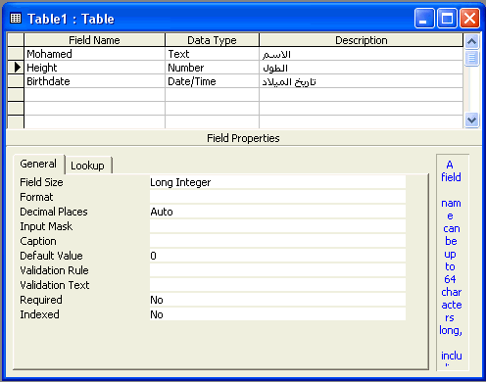The width and height of the screenshot is (486, 382).
Task: Minimize the Table1 window
Action: [424, 19]
